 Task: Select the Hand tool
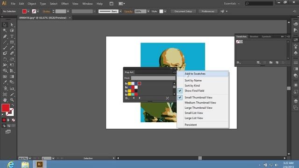click(x=5, y=100)
